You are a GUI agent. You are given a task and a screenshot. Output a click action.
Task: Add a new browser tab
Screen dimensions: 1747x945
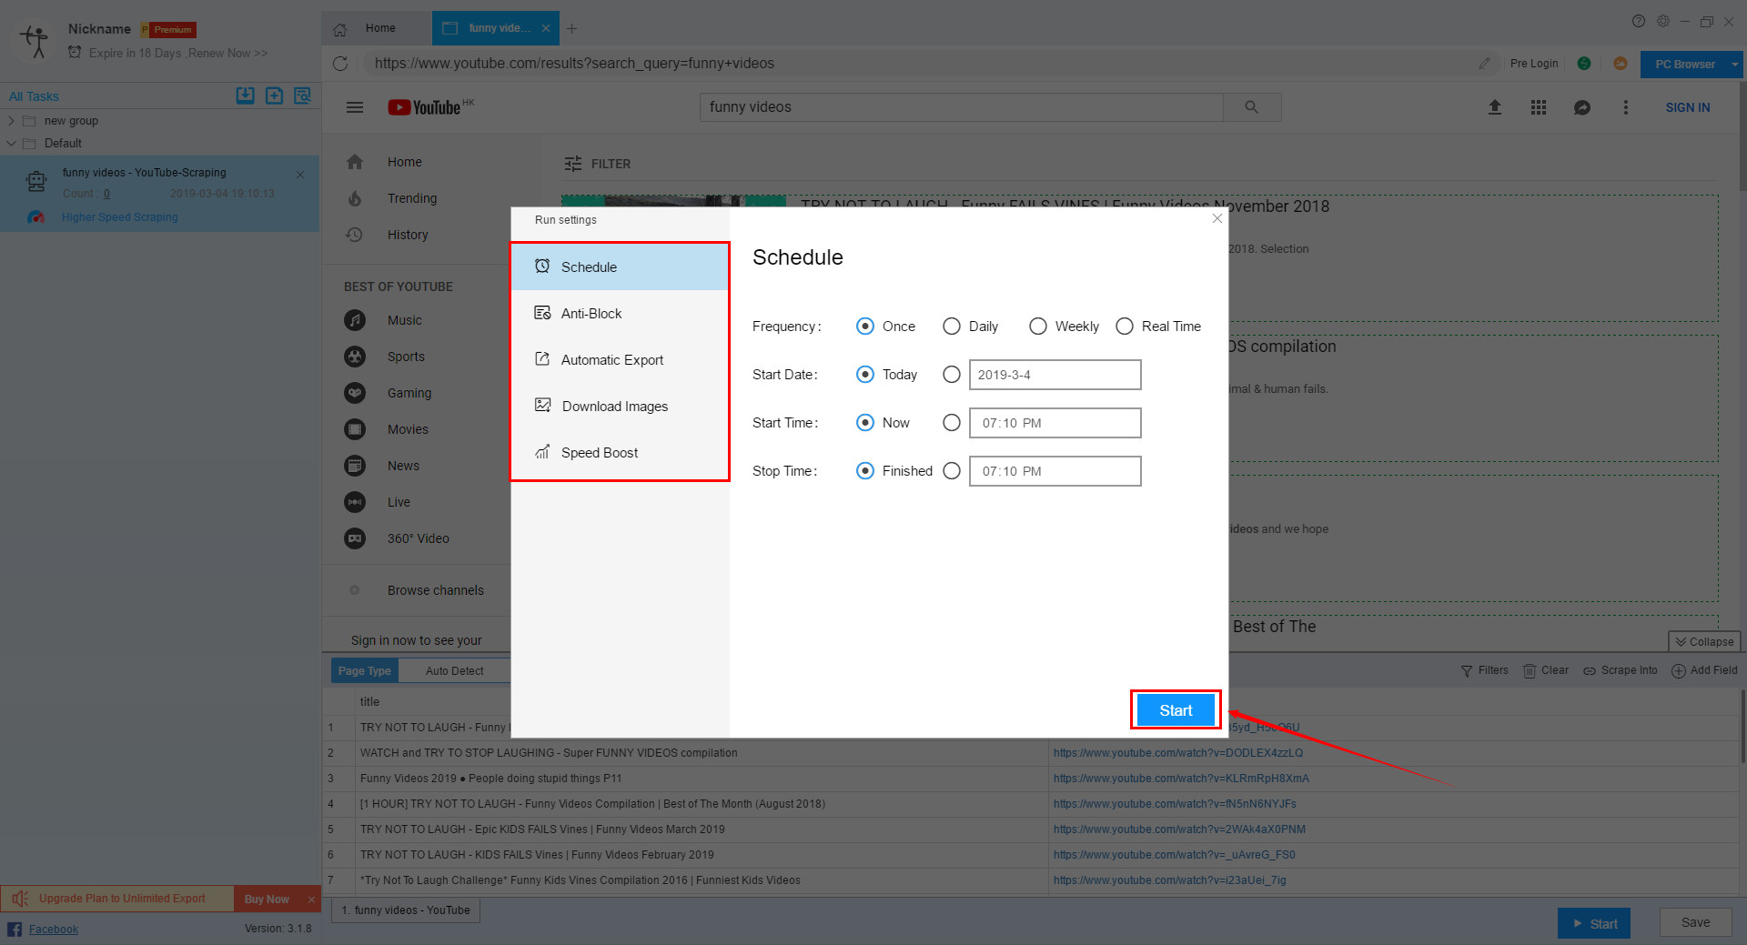(571, 28)
